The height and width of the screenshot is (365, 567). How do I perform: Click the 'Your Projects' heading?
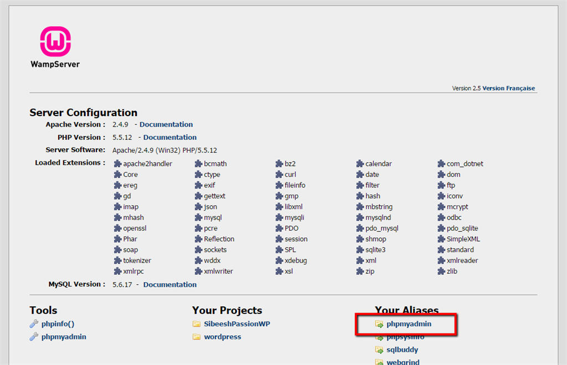tap(227, 310)
